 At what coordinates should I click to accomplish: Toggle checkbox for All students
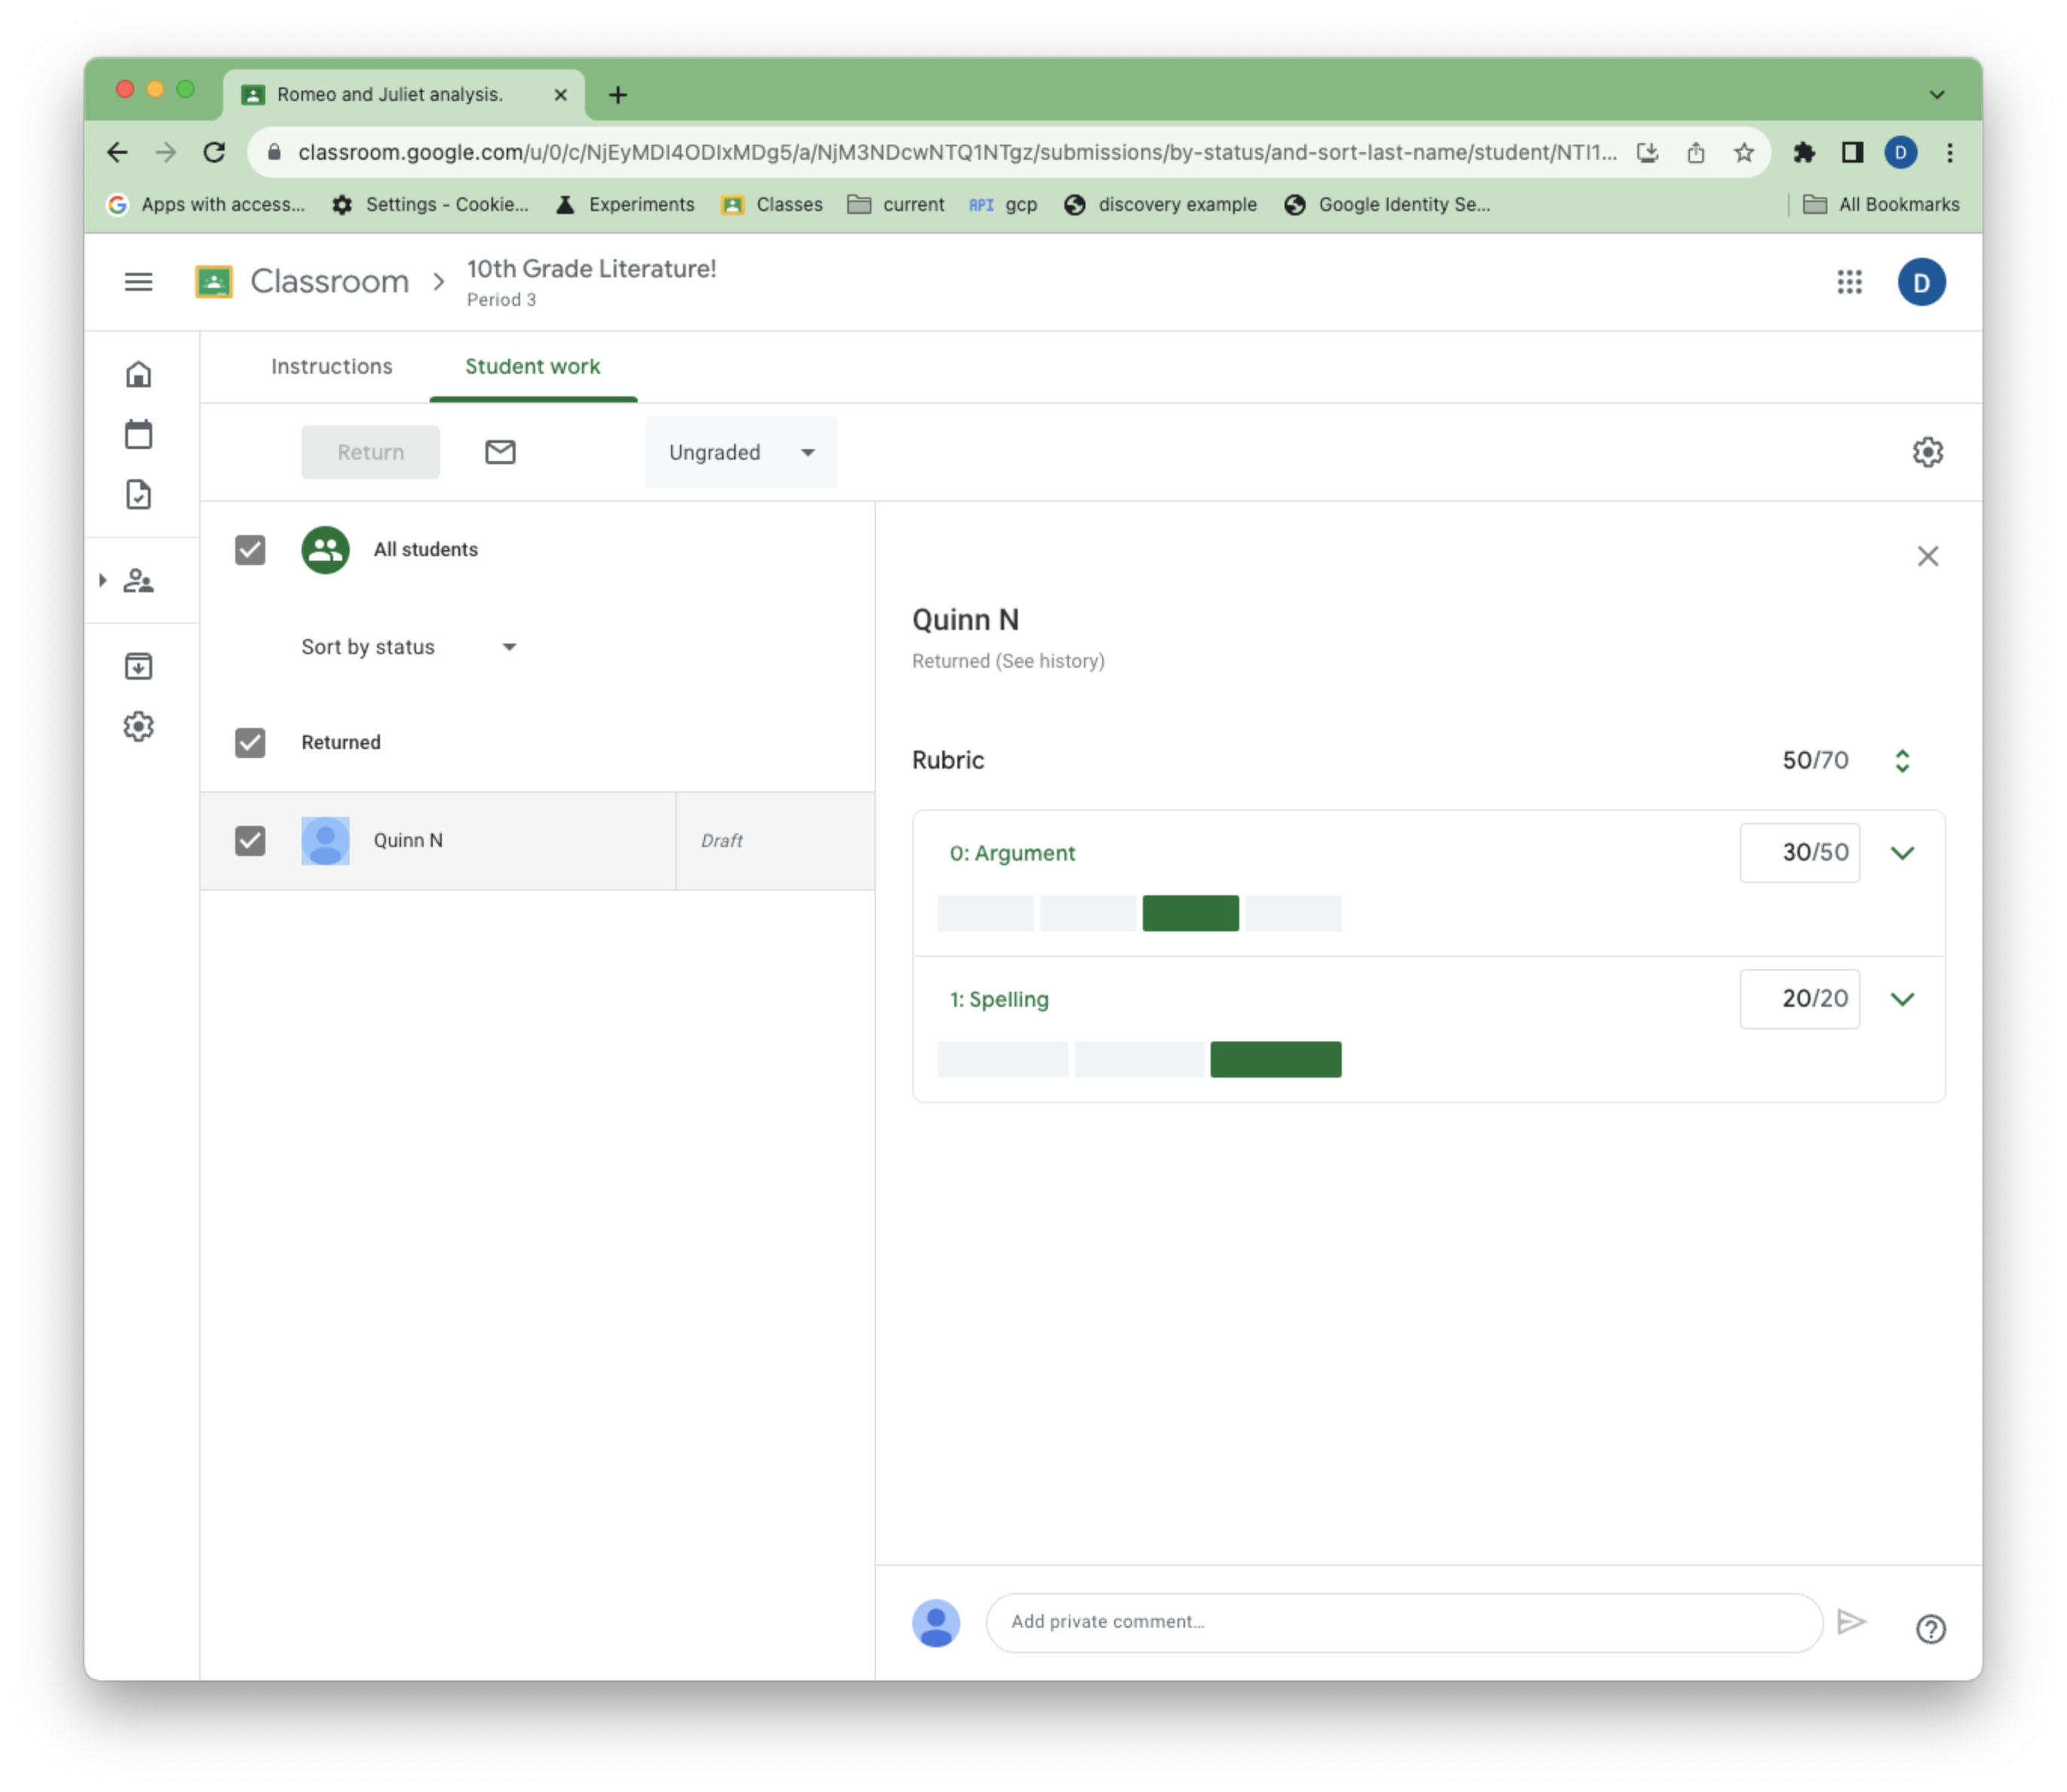coord(250,548)
